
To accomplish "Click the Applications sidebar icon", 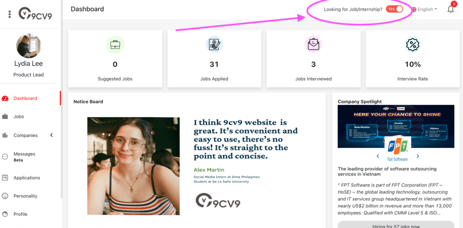I will (5, 178).
